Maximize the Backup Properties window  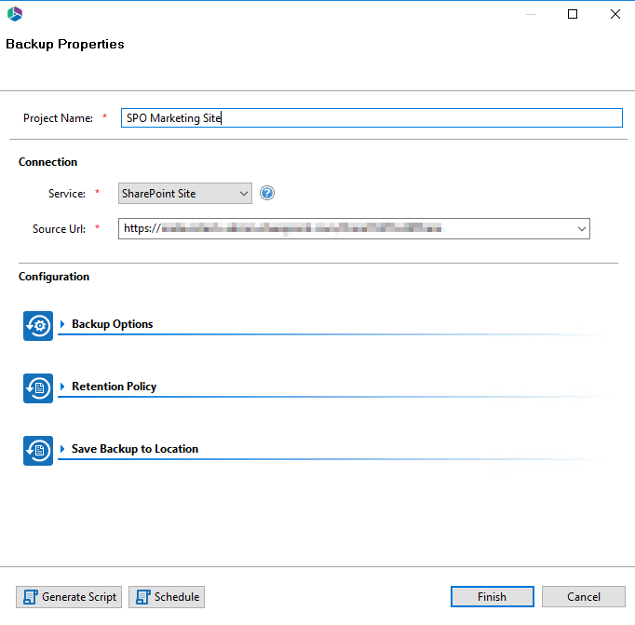click(x=573, y=14)
